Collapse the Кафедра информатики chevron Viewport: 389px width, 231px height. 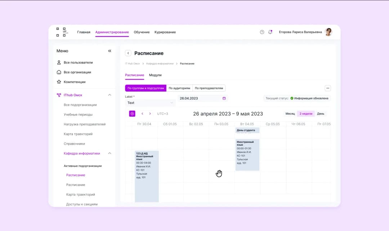[109, 153]
